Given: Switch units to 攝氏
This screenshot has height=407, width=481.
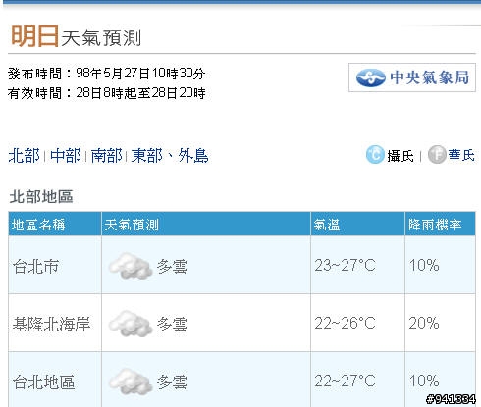Looking at the screenshot, I should click(x=401, y=156).
